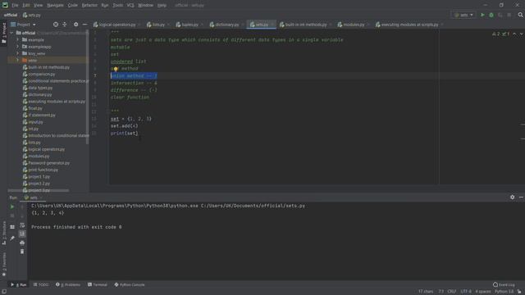Run the sets configuration from the top toolbar

click(482, 15)
